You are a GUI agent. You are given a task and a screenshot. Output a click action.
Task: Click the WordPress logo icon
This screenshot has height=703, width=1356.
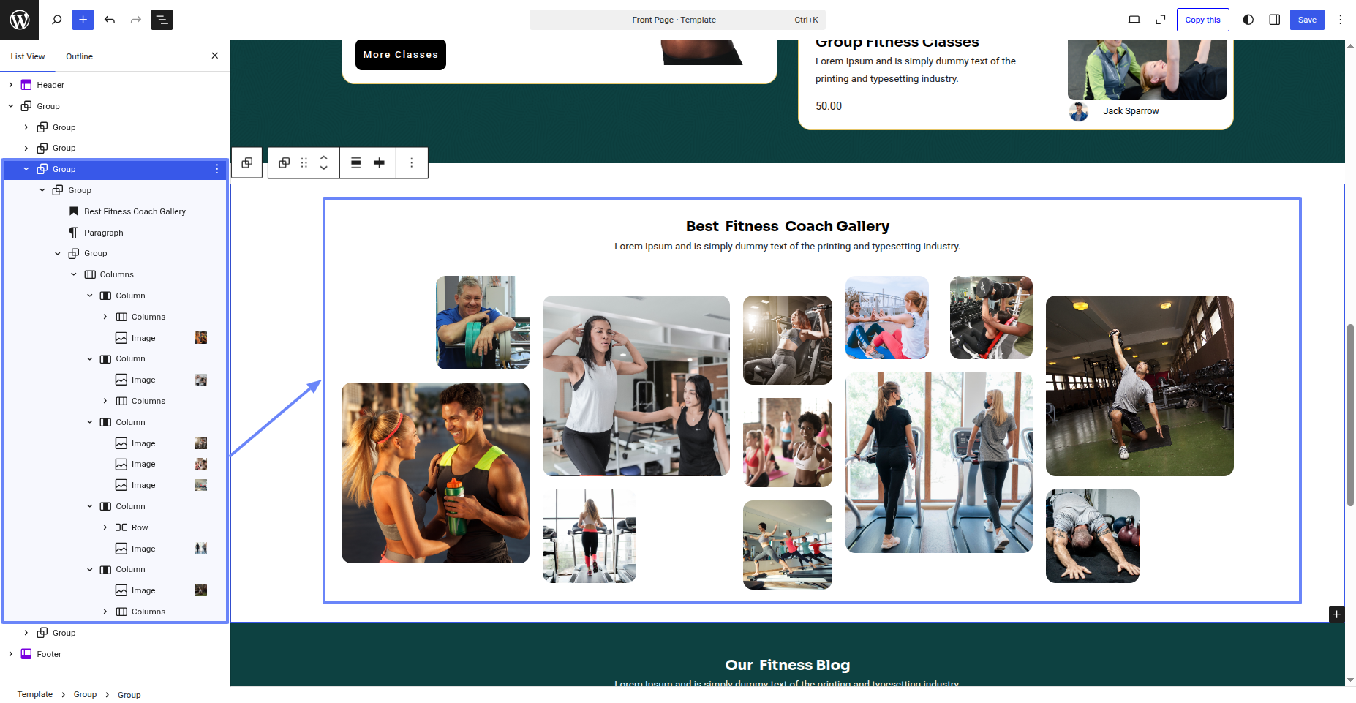tap(20, 20)
